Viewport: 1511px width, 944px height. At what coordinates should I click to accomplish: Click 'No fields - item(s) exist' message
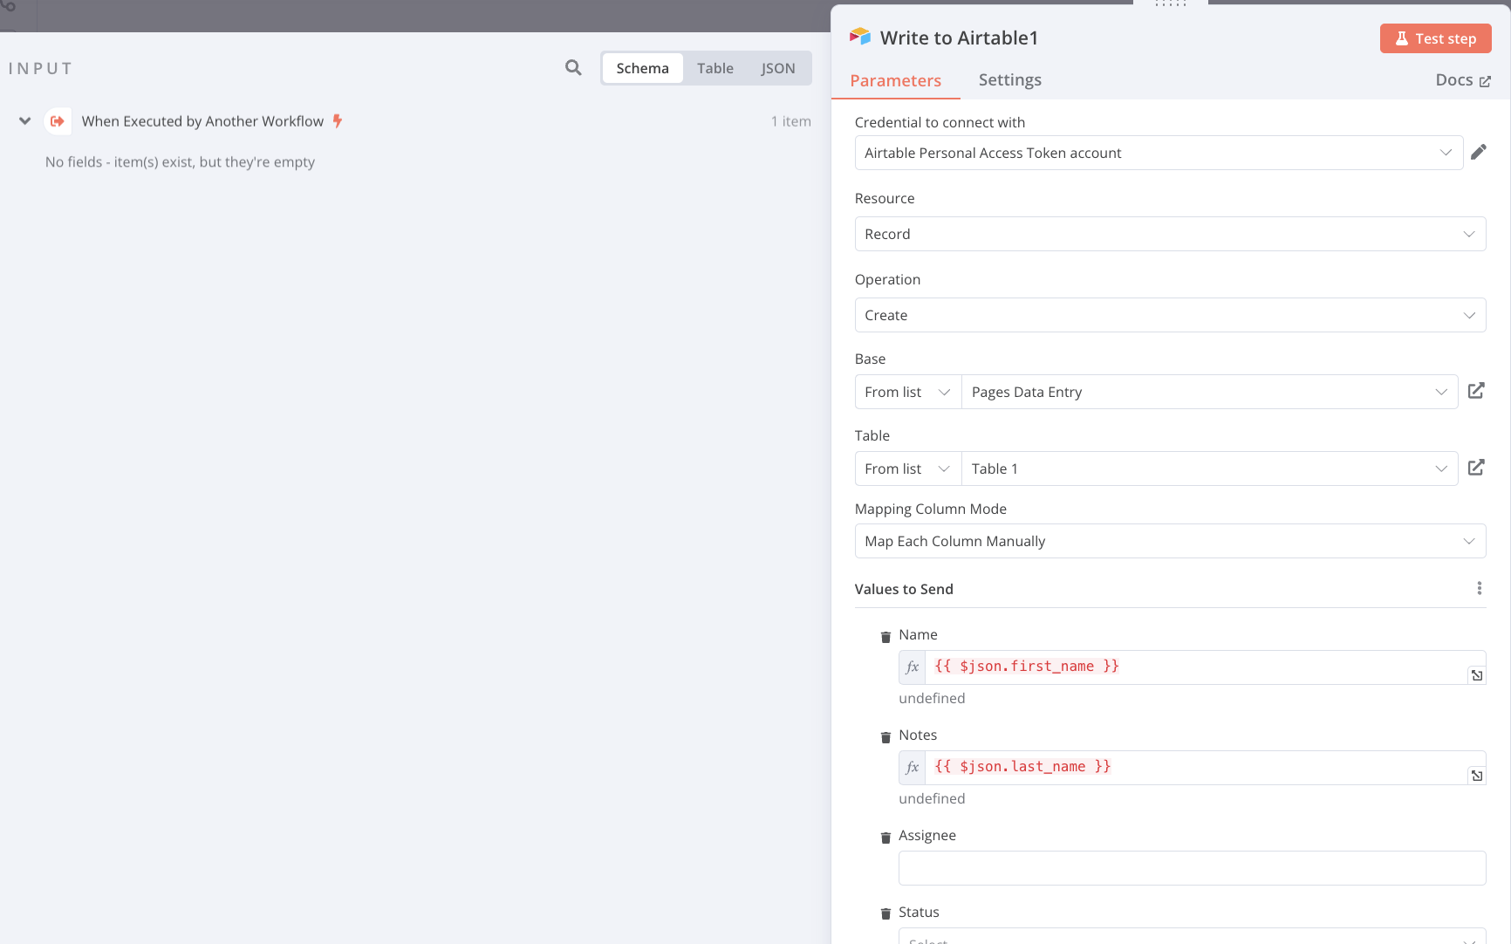click(x=180, y=161)
